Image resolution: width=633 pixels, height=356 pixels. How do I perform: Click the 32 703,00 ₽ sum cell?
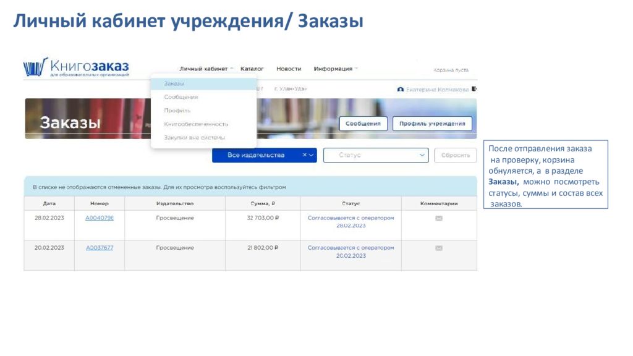click(x=263, y=218)
